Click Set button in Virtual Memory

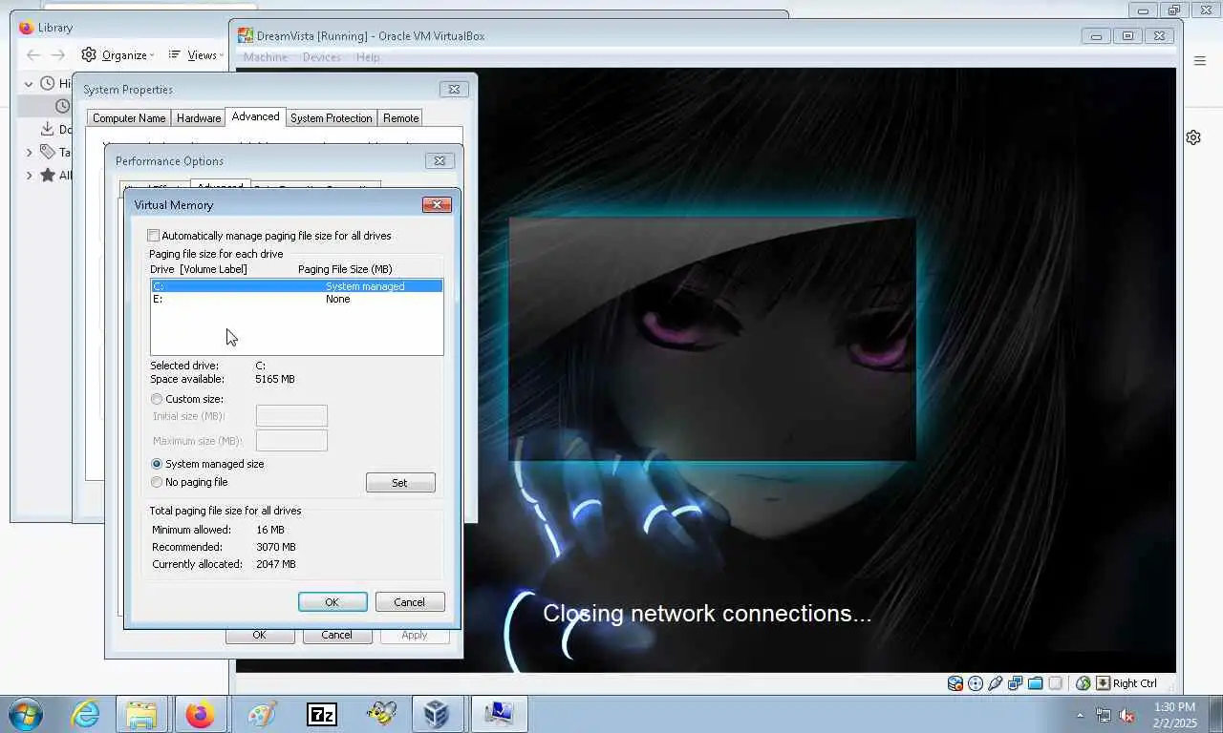(x=400, y=483)
